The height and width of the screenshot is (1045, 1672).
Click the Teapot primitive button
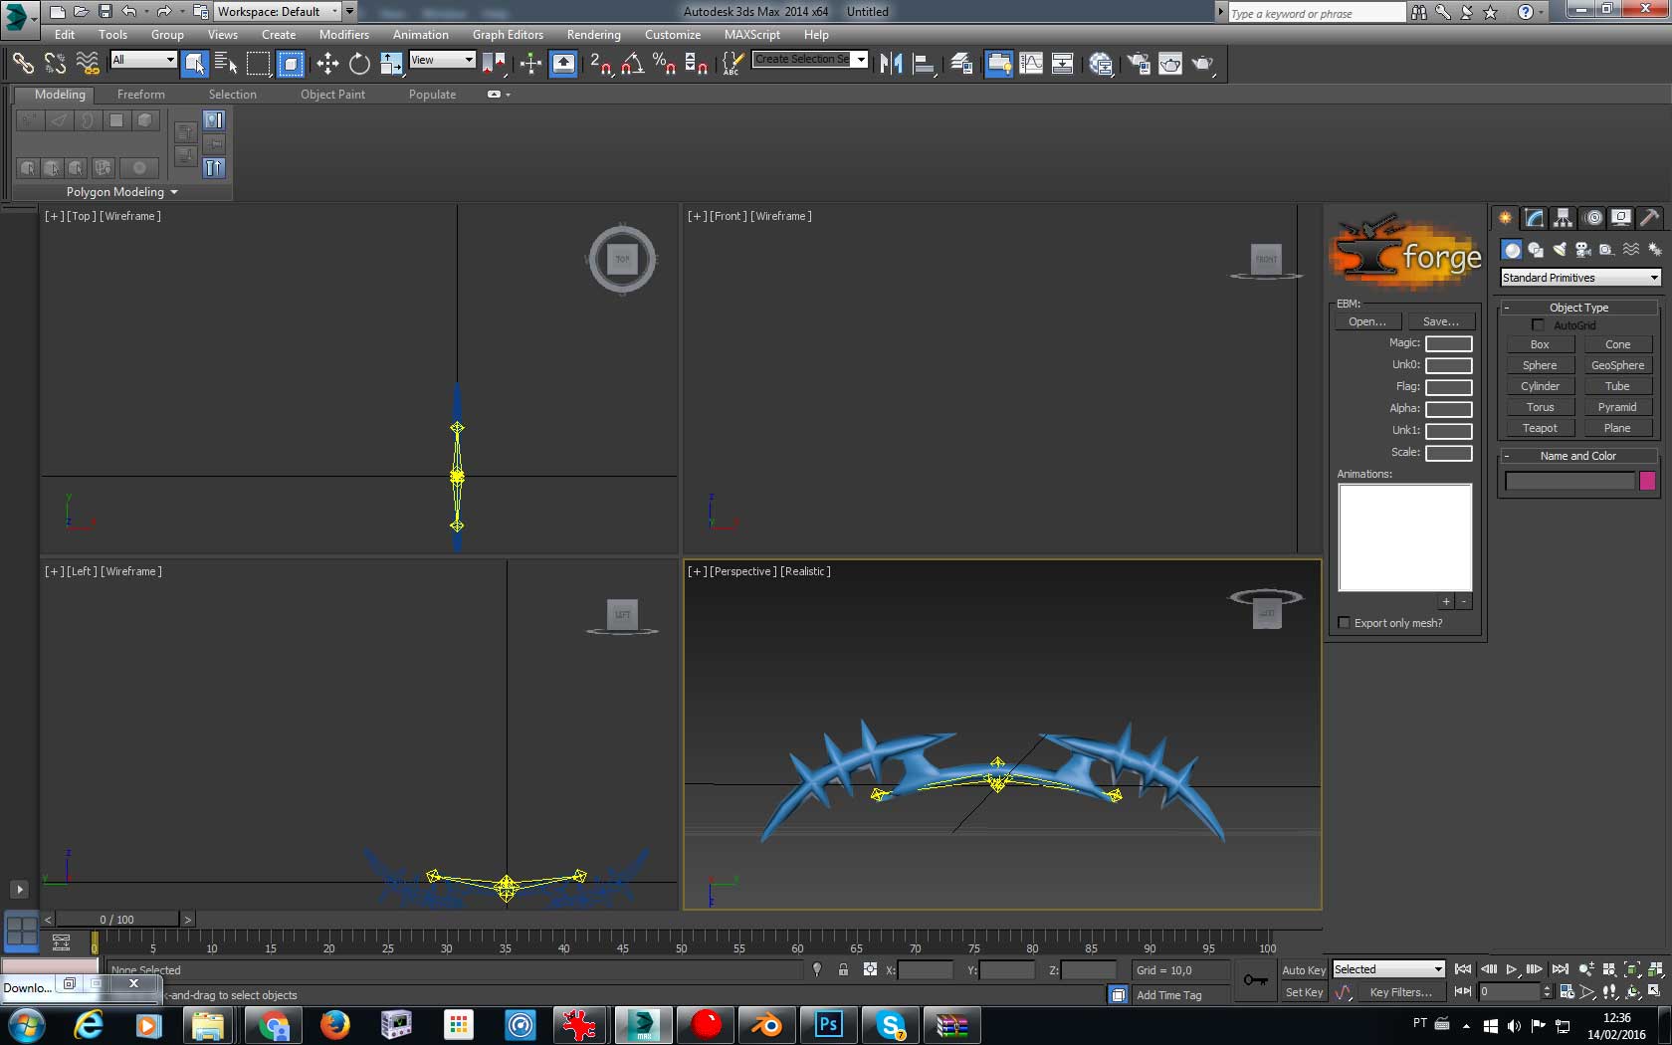coord(1539,428)
